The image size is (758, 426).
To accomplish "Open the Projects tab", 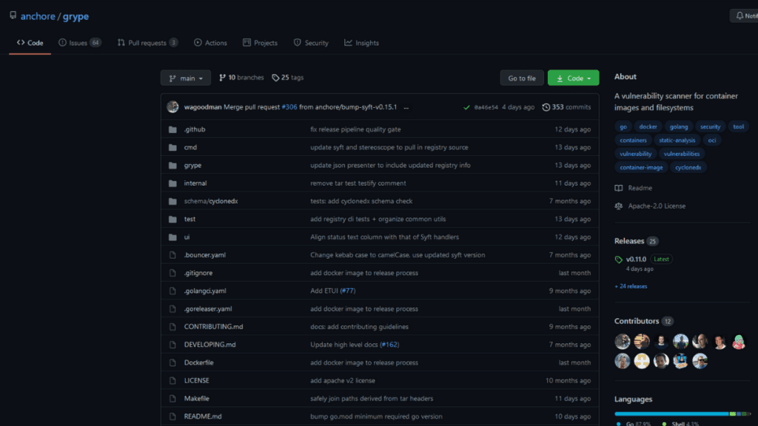I will pyautogui.click(x=260, y=43).
